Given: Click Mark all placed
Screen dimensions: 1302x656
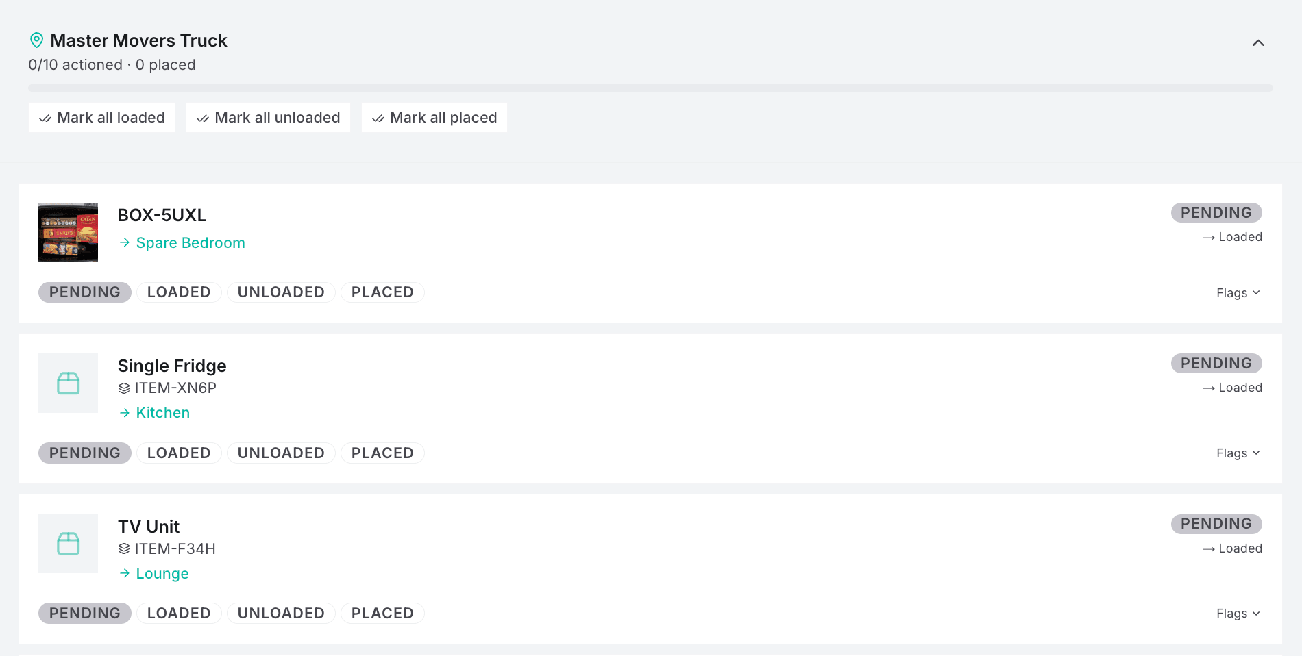Looking at the screenshot, I should 434,118.
